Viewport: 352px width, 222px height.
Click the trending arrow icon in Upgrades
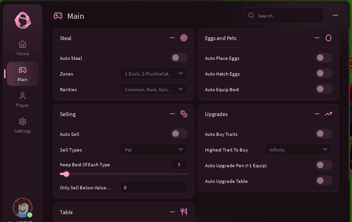328,114
